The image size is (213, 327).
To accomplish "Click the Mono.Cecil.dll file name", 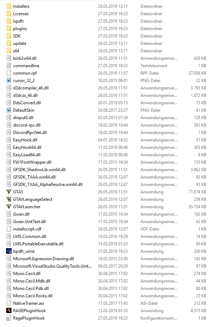I will point(27,274).
